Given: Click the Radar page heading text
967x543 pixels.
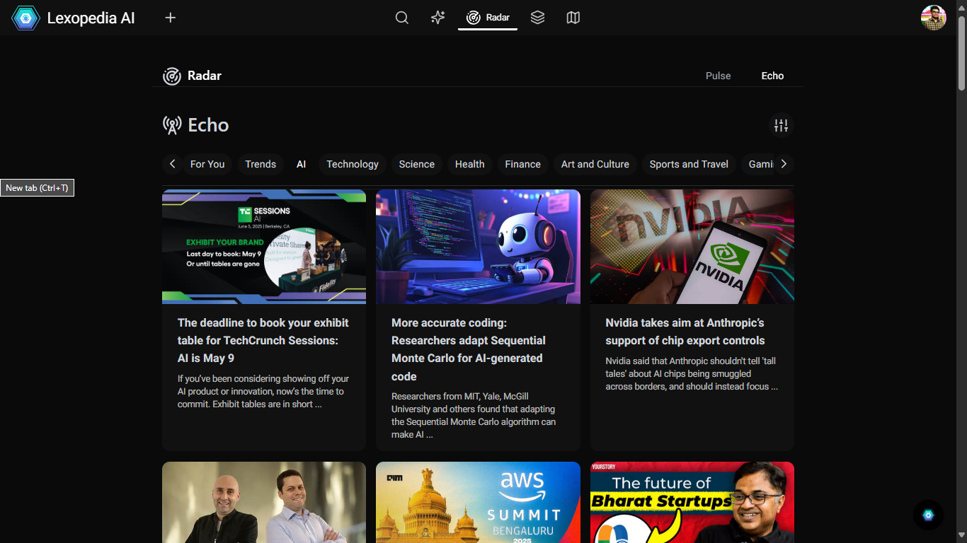Looking at the screenshot, I should pyautogui.click(x=205, y=76).
